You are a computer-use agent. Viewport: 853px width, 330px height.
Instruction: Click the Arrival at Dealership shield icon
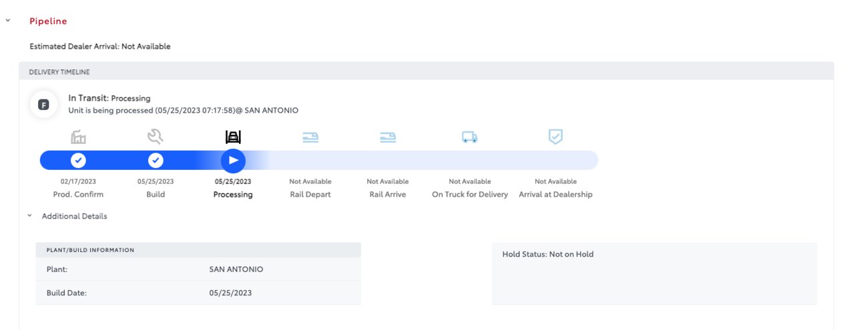pyautogui.click(x=555, y=137)
